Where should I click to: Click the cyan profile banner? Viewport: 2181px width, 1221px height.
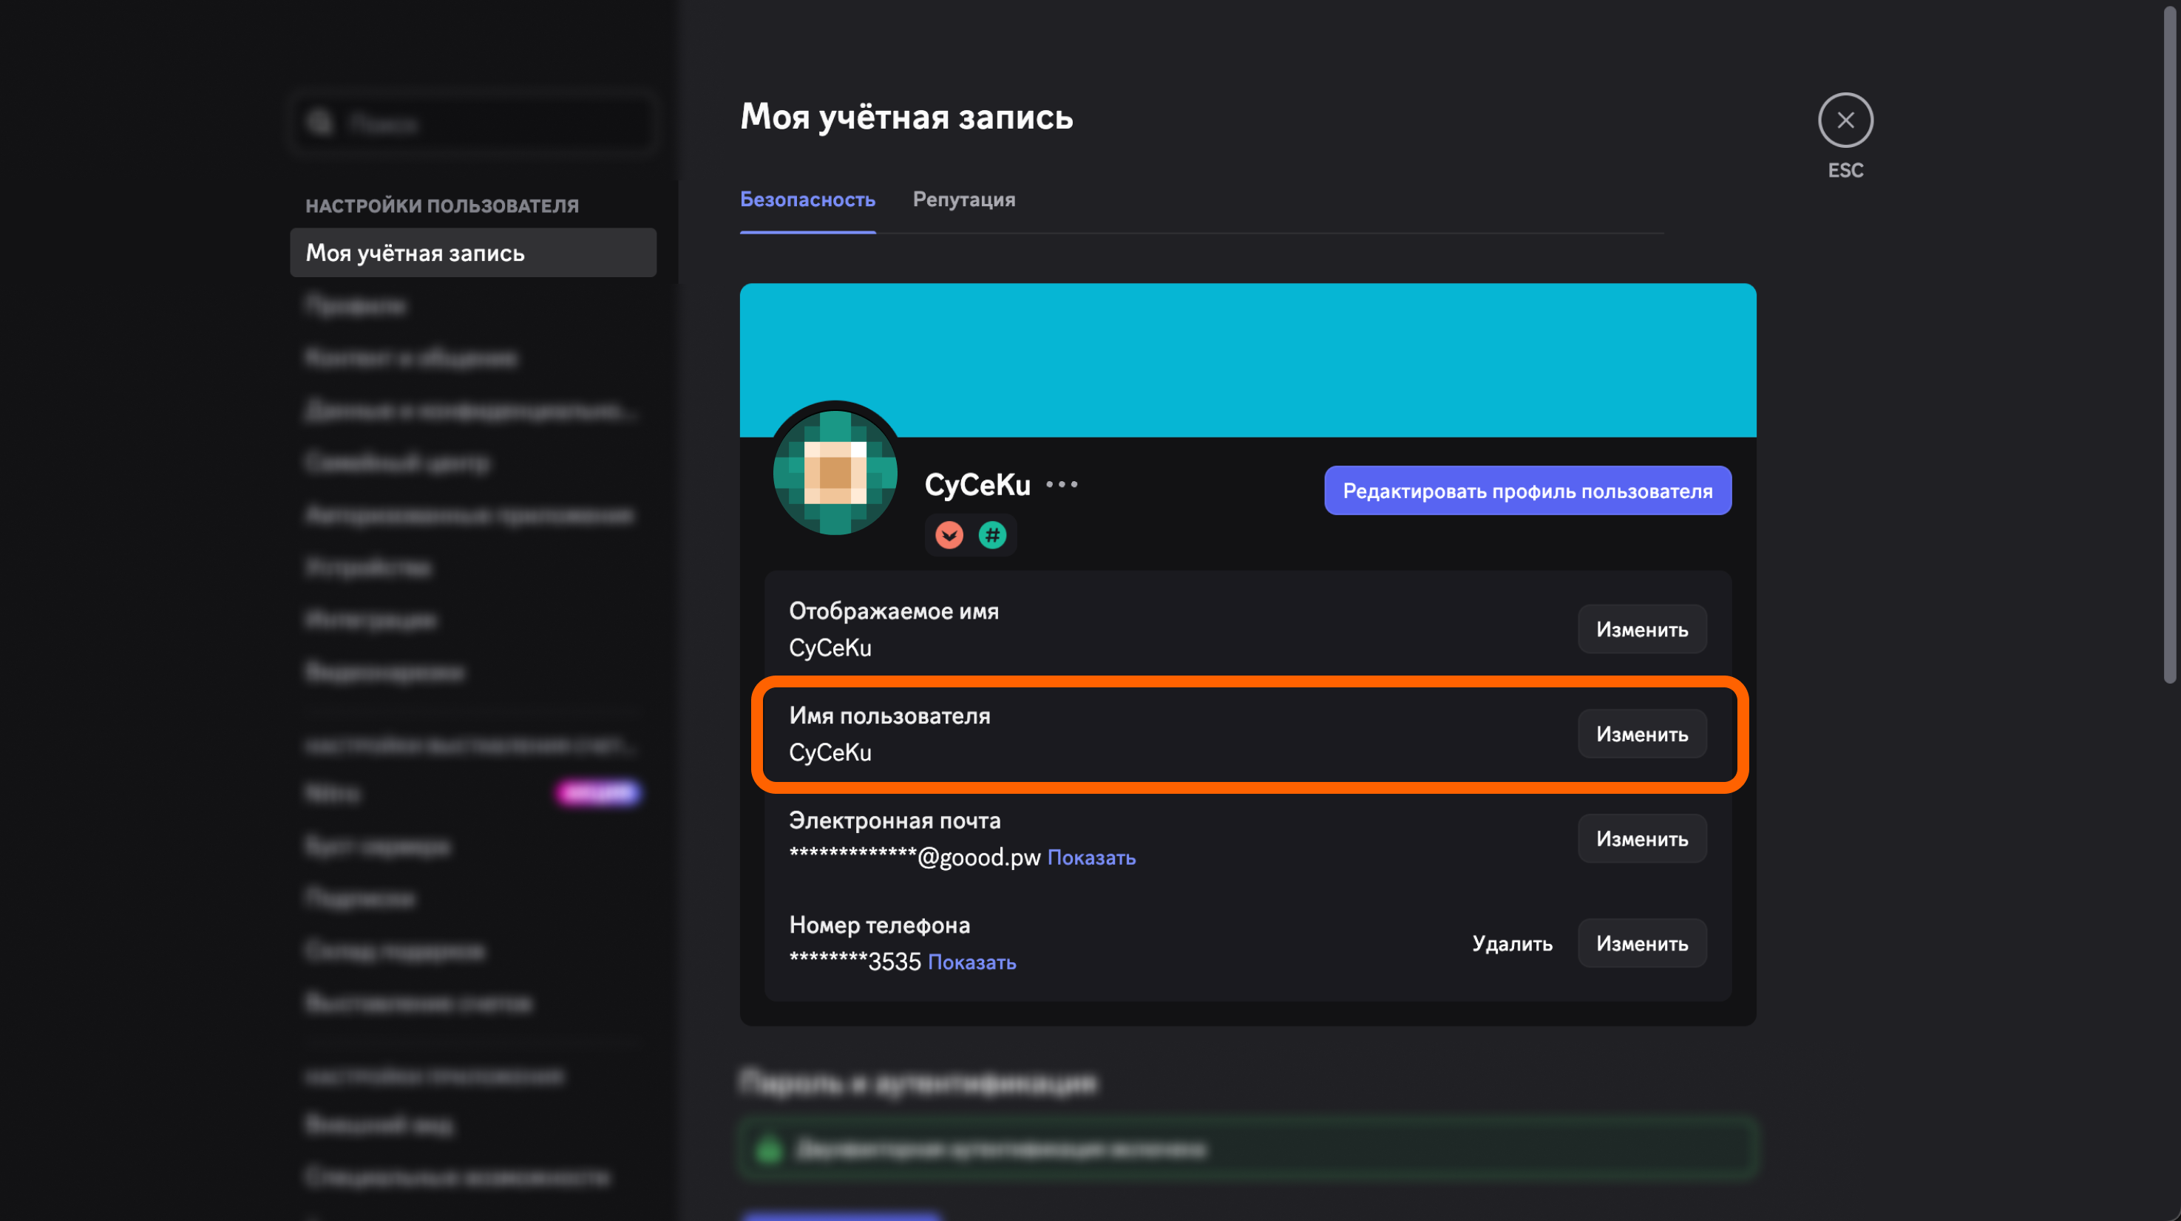coord(1247,360)
